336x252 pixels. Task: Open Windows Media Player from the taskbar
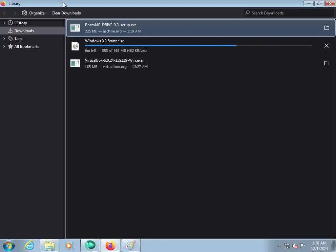coord(69,245)
